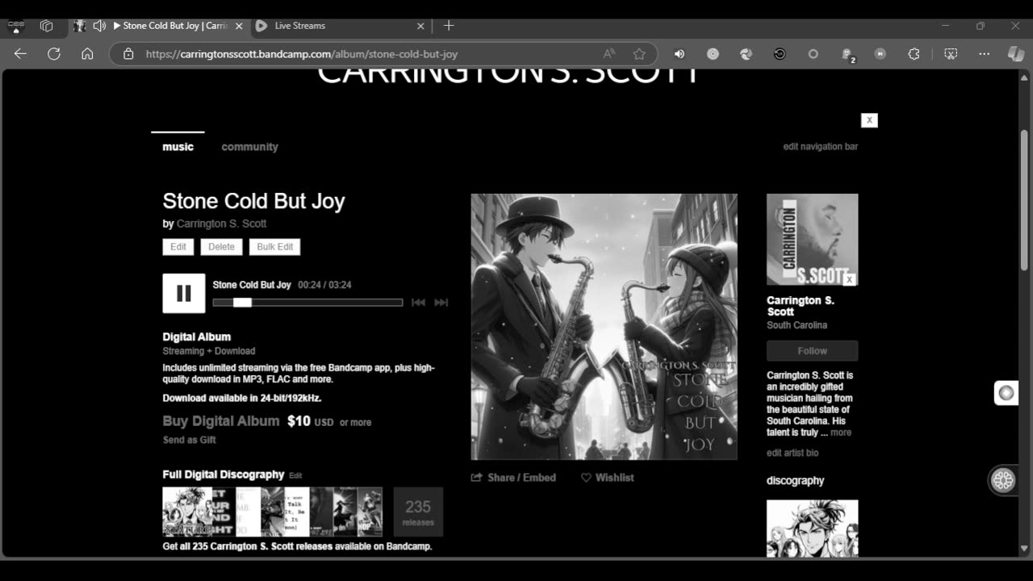1033x581 pixels.
Task: Click edit artist bio link
Action: pyautogui.click(x=793, y=454)
